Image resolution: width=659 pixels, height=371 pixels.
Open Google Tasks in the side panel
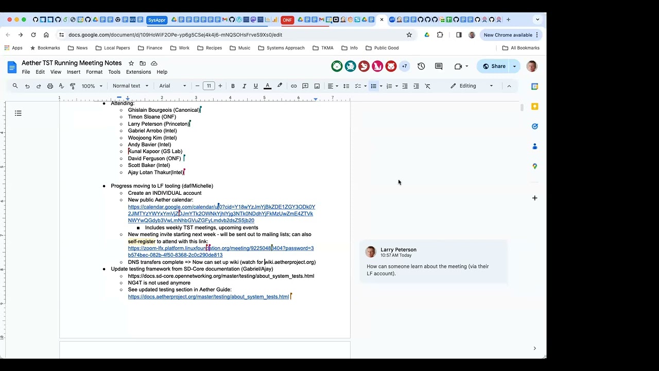pyautogui.click(x=535, y=126)
